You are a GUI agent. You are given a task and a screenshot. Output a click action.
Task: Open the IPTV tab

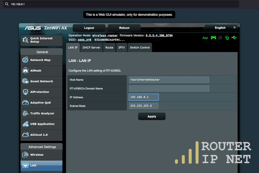(121, 47)
